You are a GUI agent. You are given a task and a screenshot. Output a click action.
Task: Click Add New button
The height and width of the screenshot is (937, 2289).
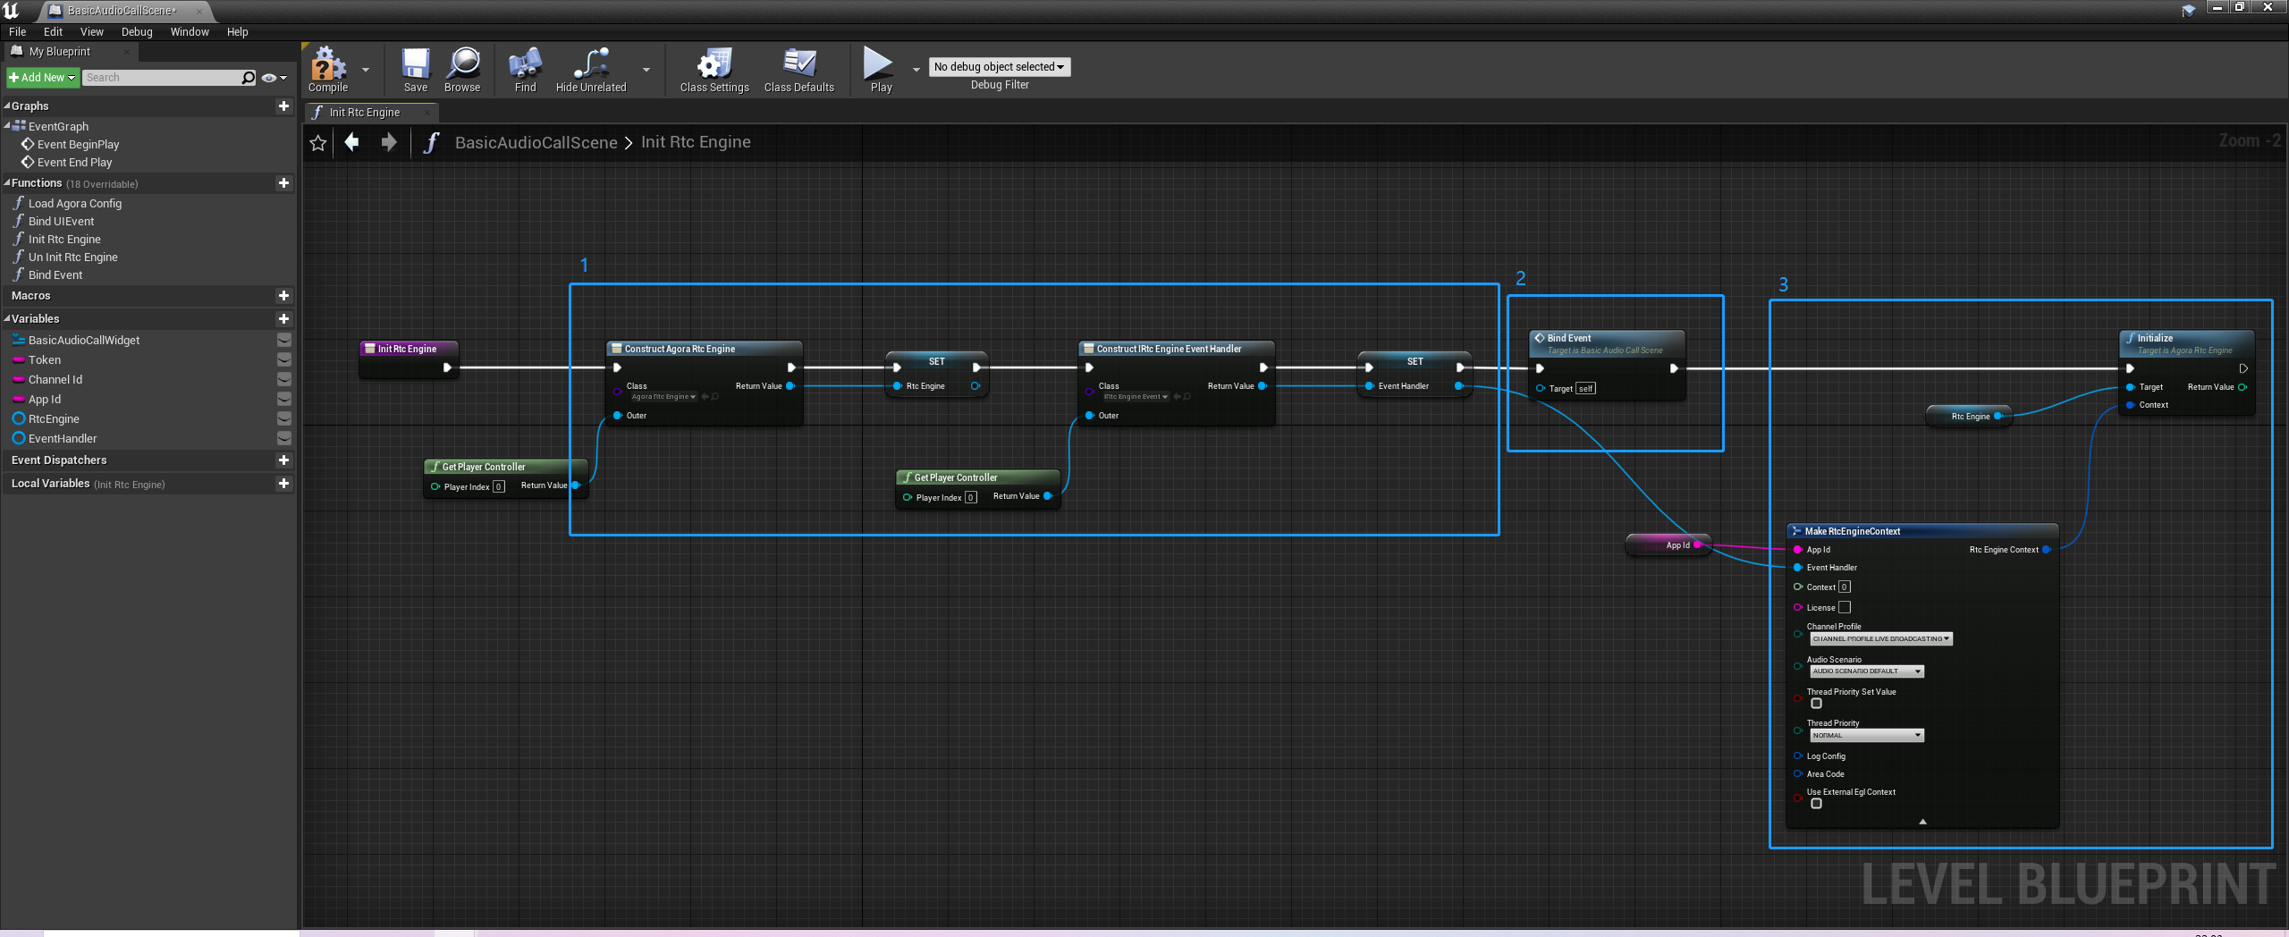point(43,78)
